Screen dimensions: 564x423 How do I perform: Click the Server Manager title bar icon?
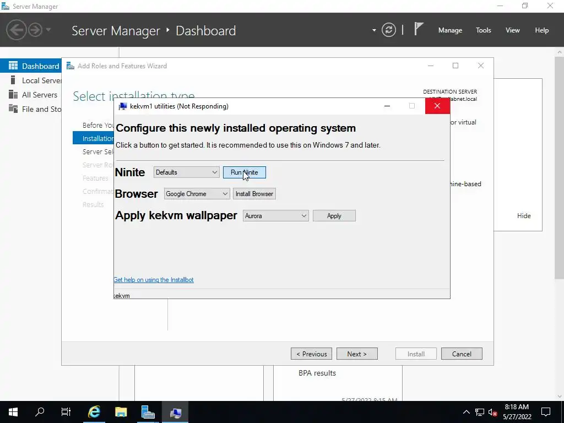click(6, 6)
